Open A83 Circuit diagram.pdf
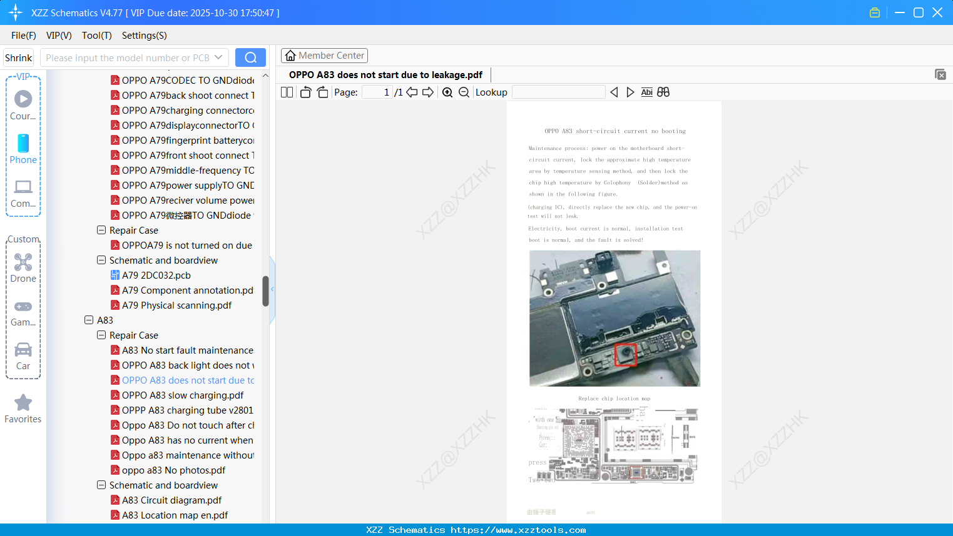The image size is (953, 536). 166,500
